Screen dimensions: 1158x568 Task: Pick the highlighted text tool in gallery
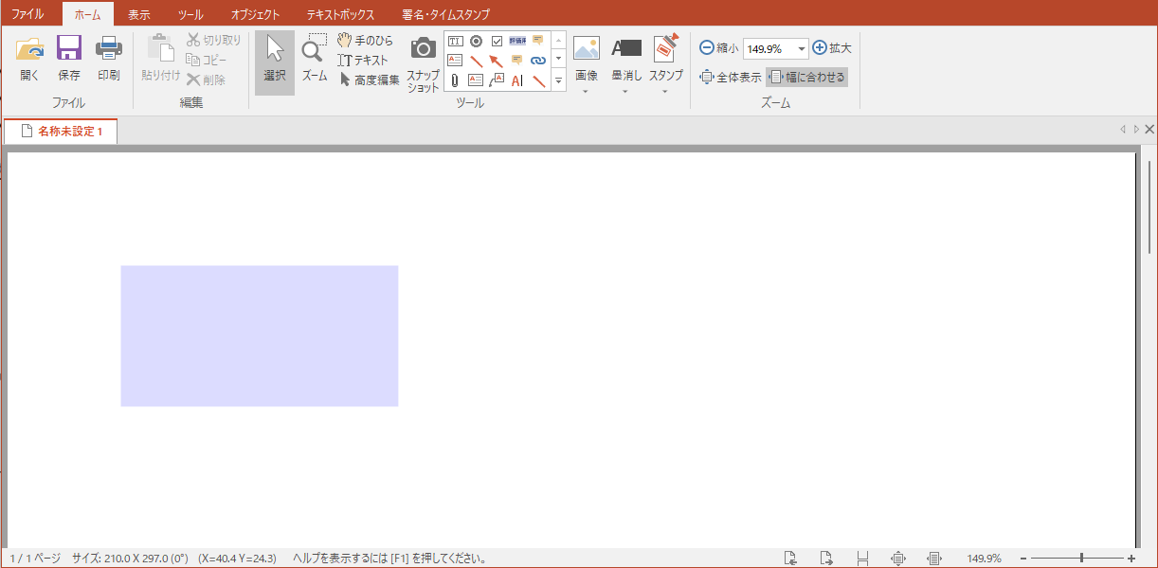click(517, 41)
